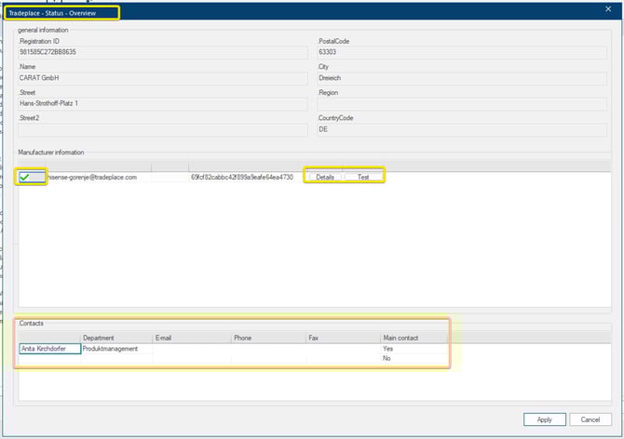Click the Test button in manufacturer row
The width and height of the screenshot is (624, 439).
click(x=363, y=177)
